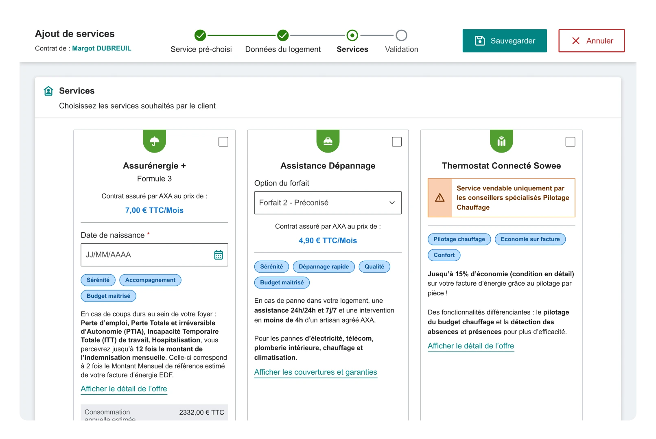656x439 pixels.
Task: Click the Données du logement step checkmark
Action: 283,35
